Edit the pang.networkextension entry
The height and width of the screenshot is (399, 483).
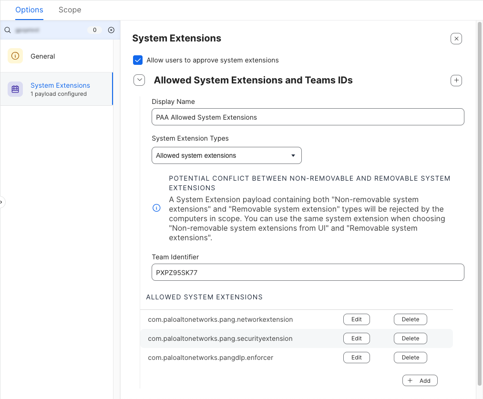pos(356,319)
